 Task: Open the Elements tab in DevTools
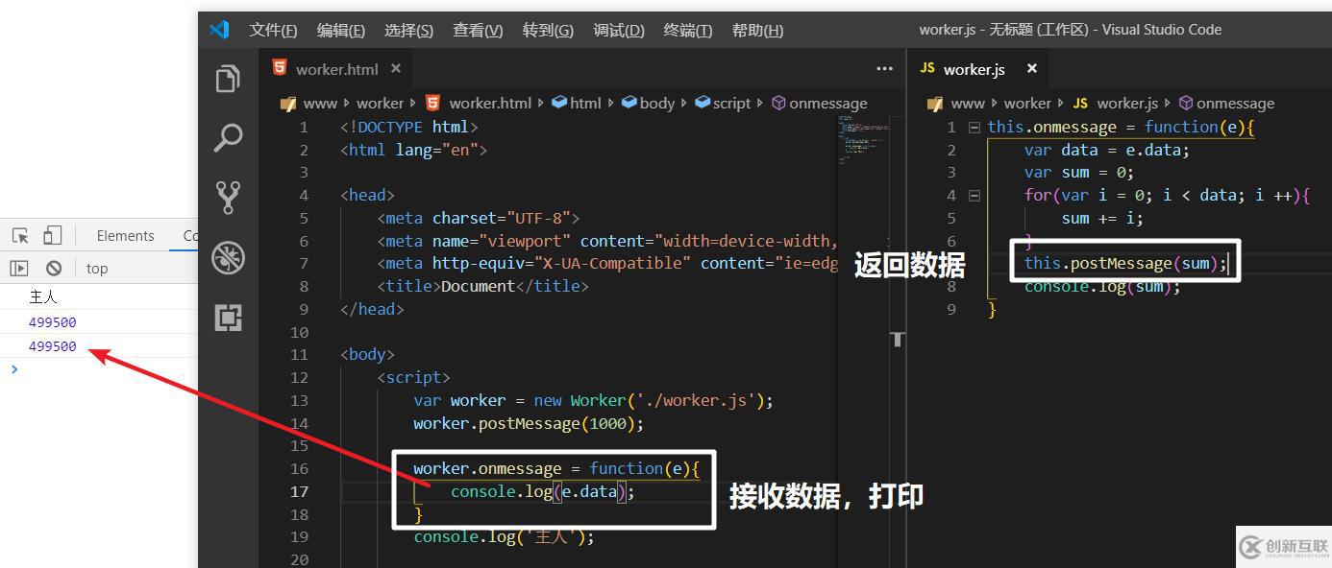[x=125, y=236]
